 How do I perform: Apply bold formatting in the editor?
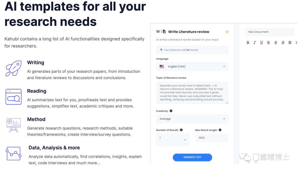point(248,43)
